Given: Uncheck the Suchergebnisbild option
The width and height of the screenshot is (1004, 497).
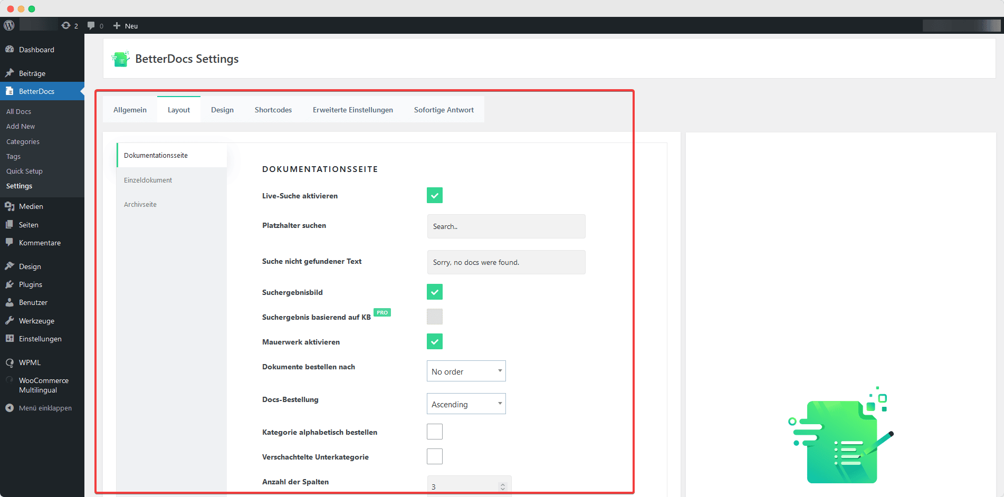Looking at the screenshot, I should pyautogui.click(x=434, y=292).
